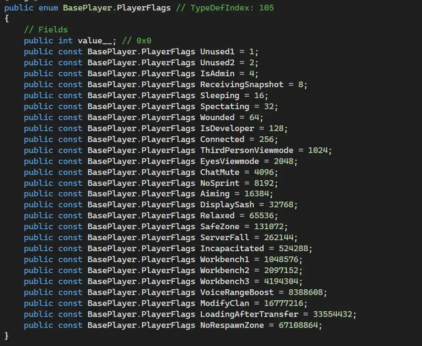Click the value 65536

261,215
